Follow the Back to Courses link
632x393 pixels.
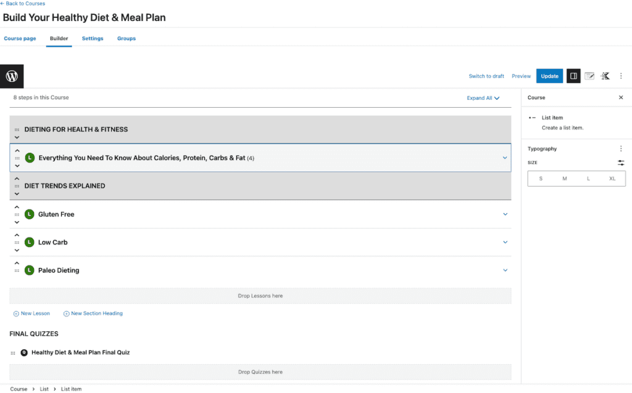click(23, 3)
